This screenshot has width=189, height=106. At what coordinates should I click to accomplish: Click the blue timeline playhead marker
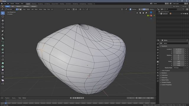tap(6, 103)
